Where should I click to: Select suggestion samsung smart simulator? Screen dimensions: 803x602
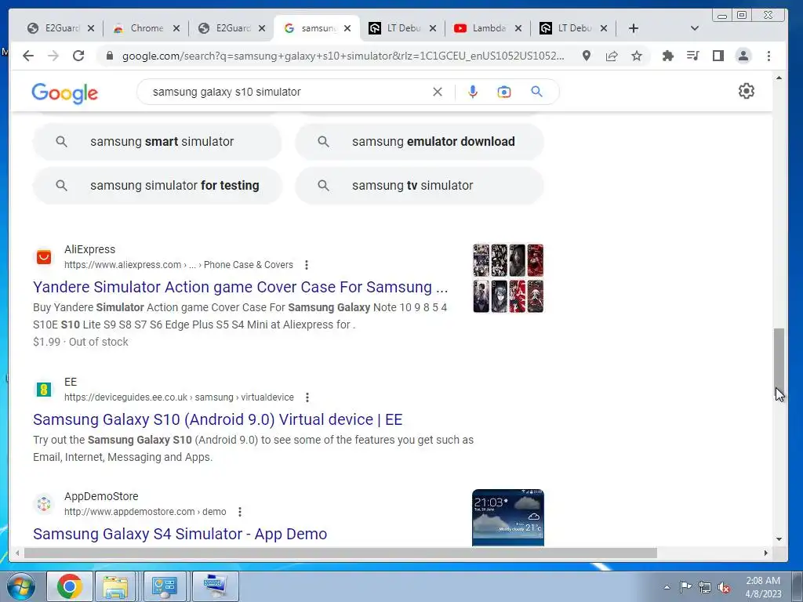[x=157, y=142]
